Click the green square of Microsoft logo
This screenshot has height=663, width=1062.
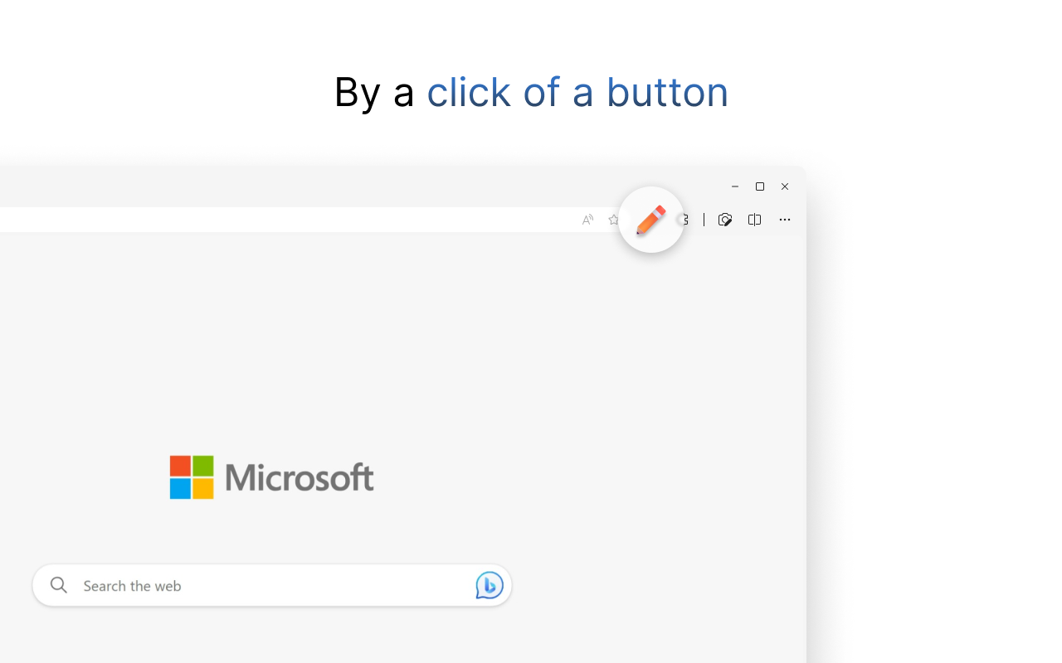tap(203, 466)
